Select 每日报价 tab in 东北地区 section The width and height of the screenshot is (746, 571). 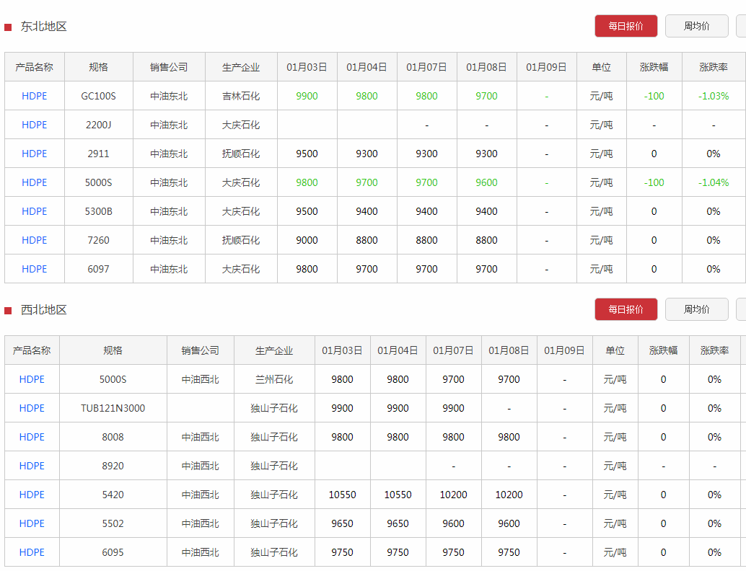point(626,26)
